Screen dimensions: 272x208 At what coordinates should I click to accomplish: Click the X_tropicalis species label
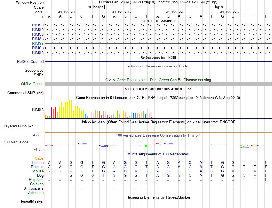click(34, 188)
